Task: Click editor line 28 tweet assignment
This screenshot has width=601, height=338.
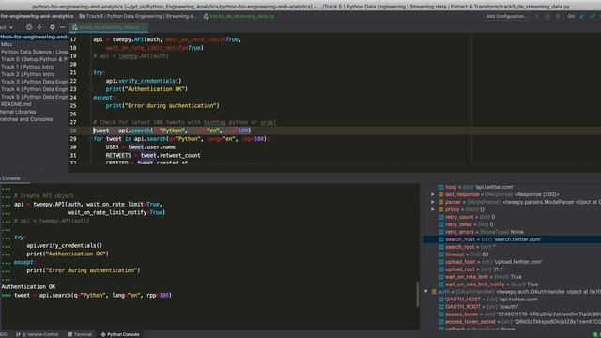Action: 172,131
